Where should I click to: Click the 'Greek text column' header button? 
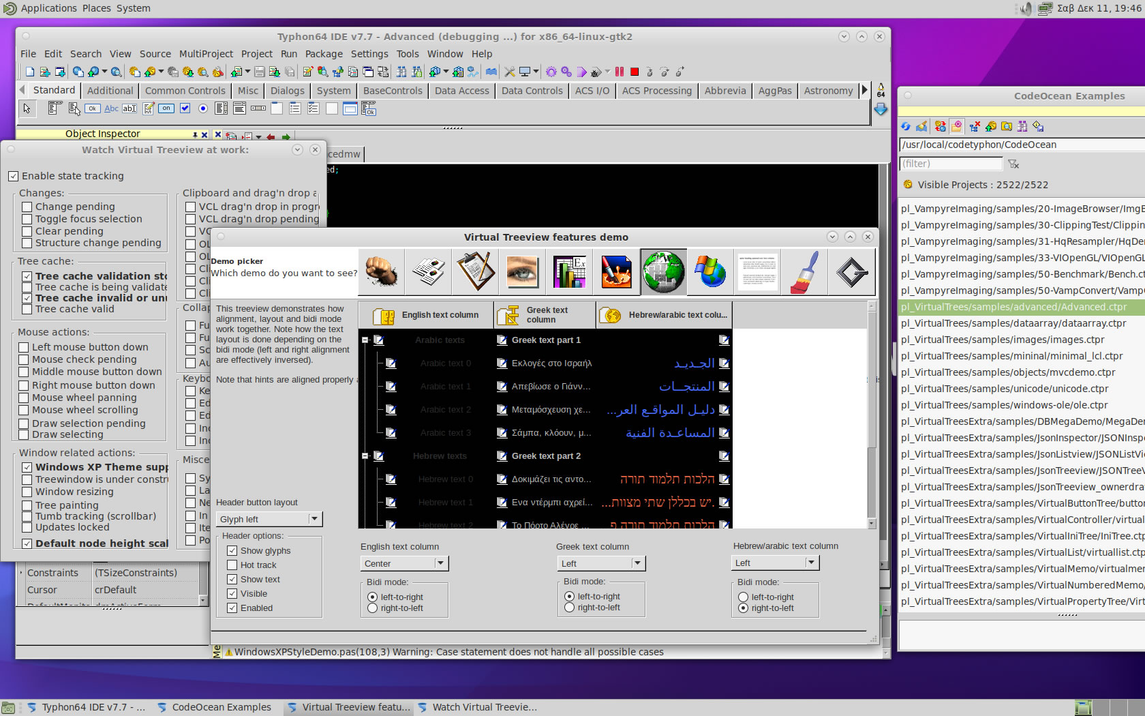pos(545,315)
